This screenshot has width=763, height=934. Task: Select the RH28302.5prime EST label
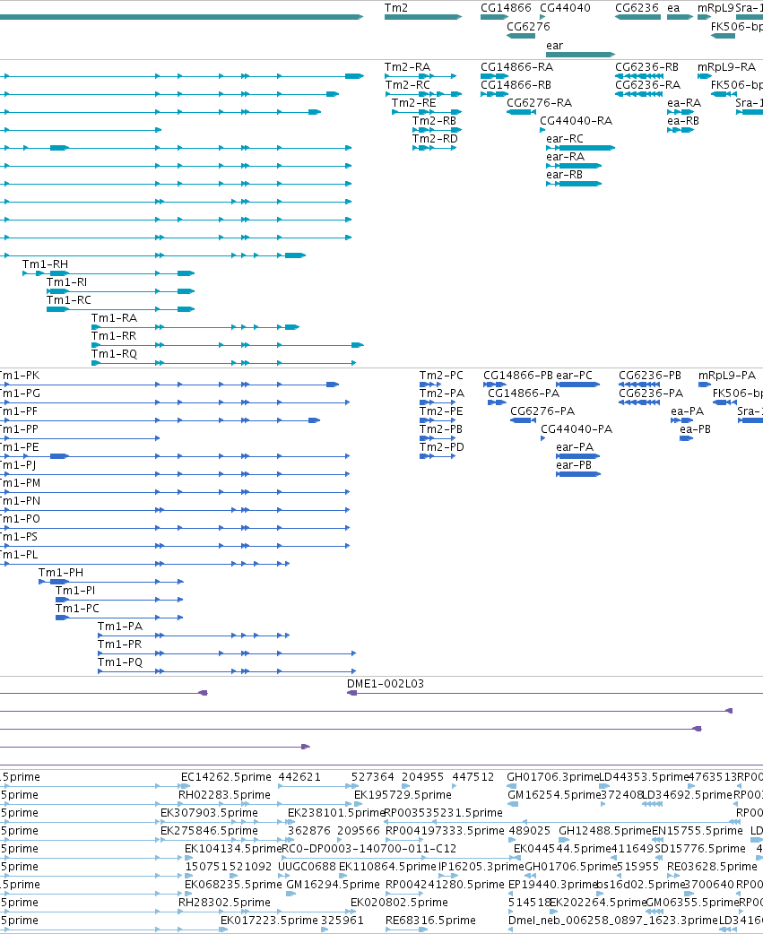(x=224, y=903)
